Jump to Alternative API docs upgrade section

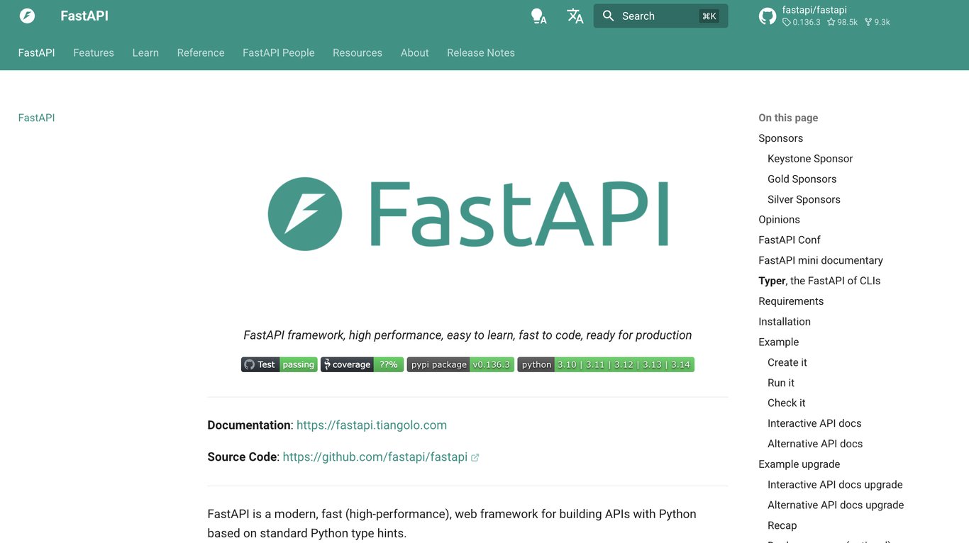(836, 505)
